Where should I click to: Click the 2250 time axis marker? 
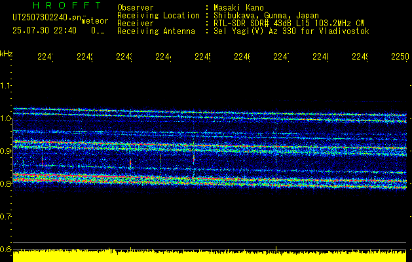pos(400,57)
